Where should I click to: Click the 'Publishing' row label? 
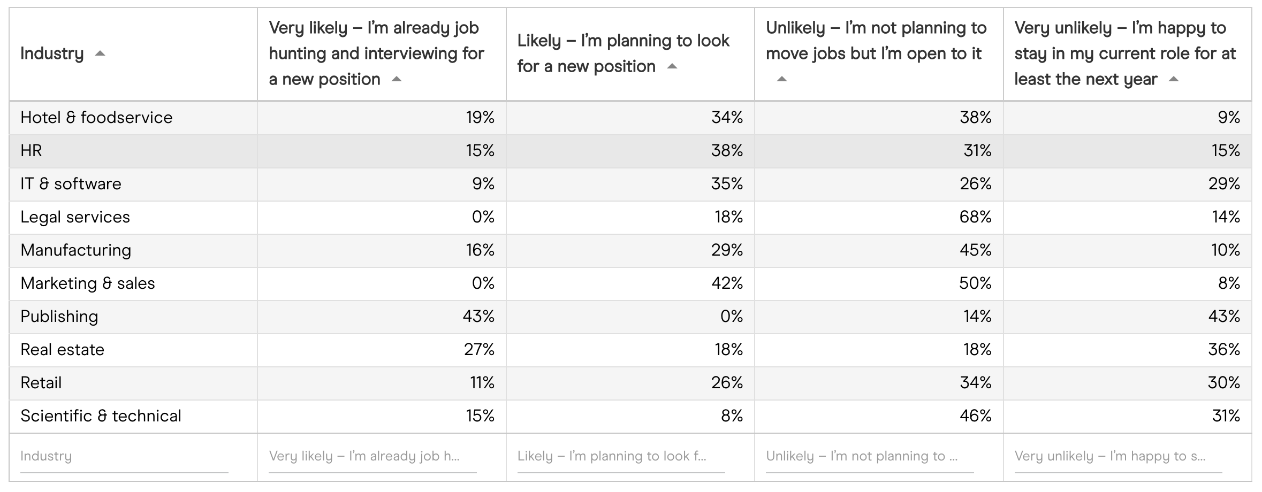point(60,317)
